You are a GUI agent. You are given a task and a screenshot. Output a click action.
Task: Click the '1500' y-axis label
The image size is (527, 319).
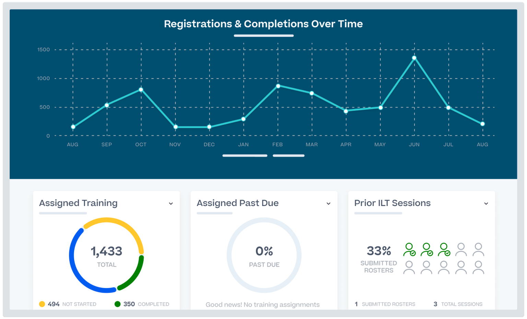pyautogui.click(x=44, y=50)
